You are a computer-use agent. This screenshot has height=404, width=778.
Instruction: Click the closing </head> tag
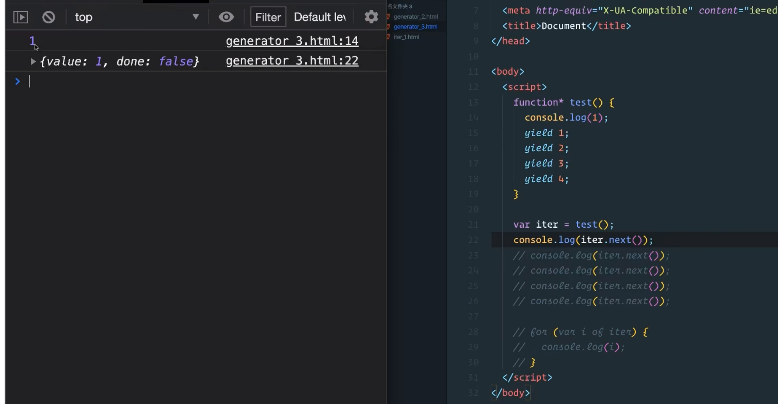(x=510, y=41)
